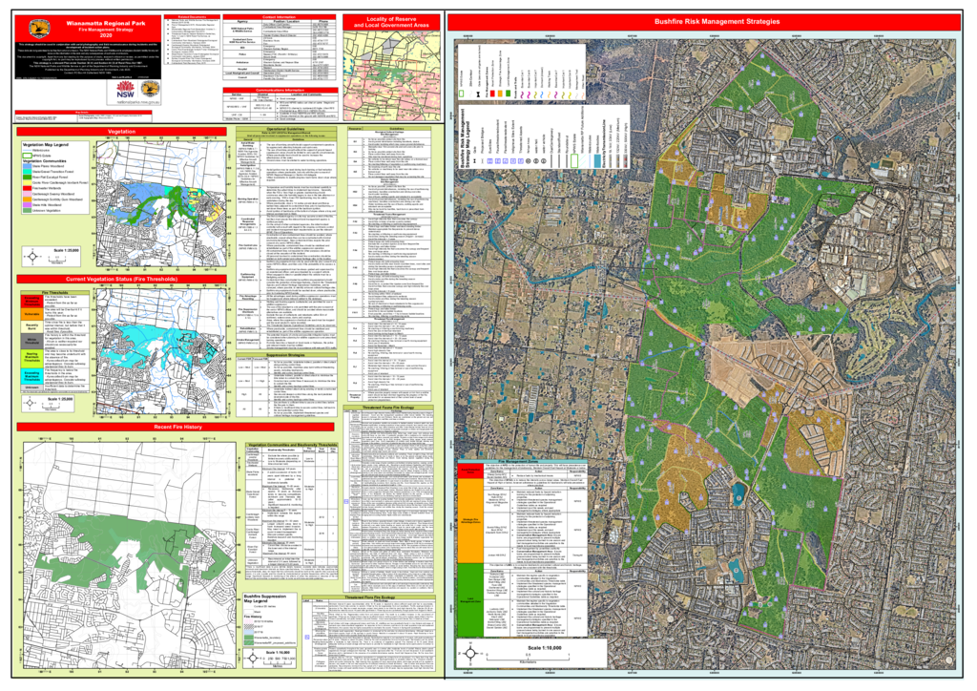Click the north arrow under Bushfire Suppression legend
The image size is (977, 691).
point(253,658)
